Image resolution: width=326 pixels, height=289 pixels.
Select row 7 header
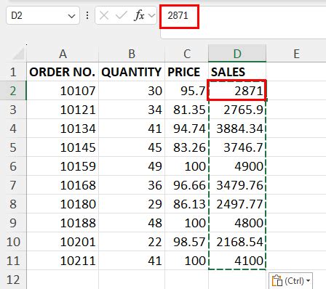click(13, 185)
